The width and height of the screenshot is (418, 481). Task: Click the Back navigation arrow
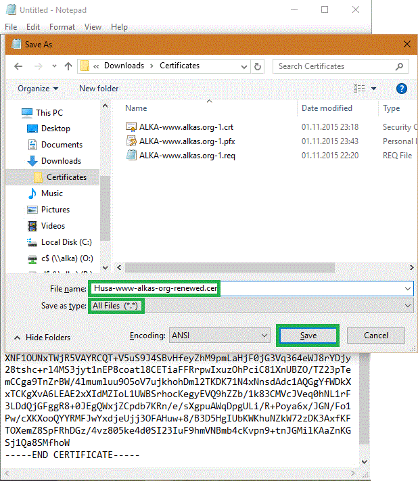[x=18, y=66]
